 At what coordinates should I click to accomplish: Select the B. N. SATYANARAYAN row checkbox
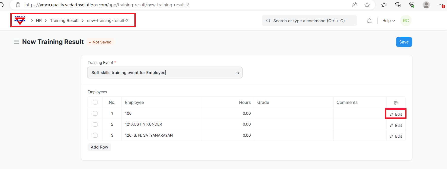click(x=95, y=135)
